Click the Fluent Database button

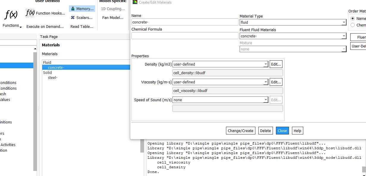point(358,37)
